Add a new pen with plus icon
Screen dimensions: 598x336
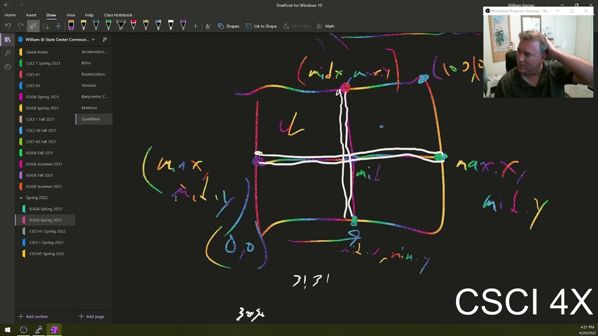click(x=195, y=26)
